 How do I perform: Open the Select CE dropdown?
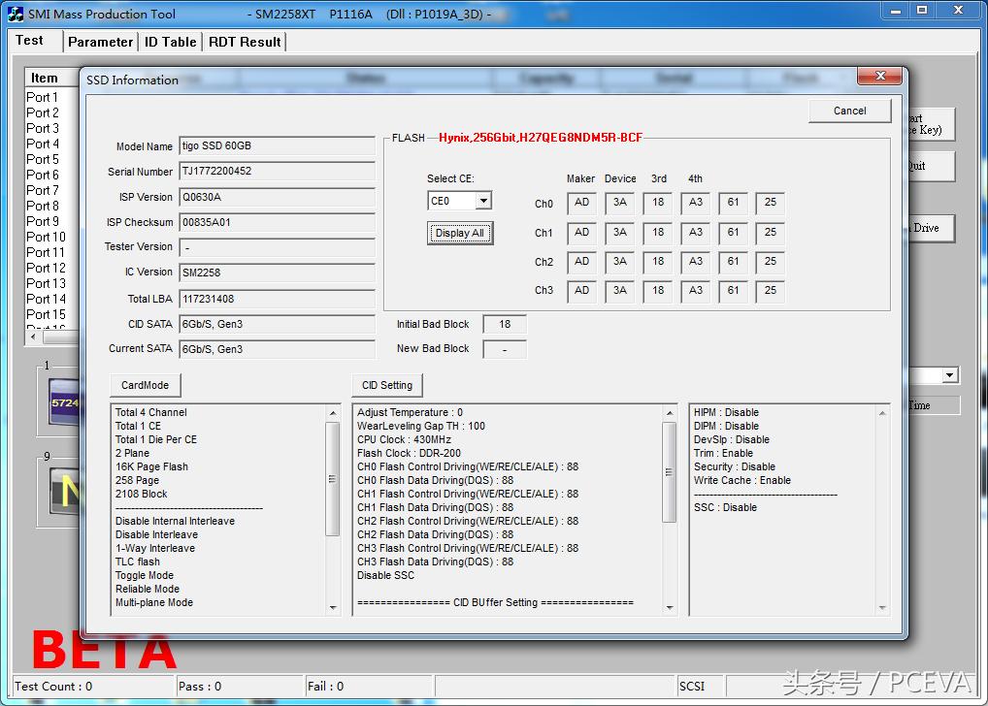tap(483, 201)
